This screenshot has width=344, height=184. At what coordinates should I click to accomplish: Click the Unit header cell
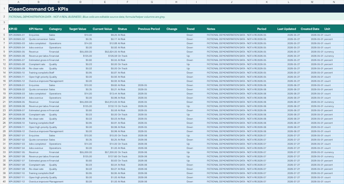pos(334,29)
